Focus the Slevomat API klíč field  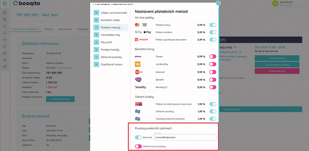coord(185,137)
